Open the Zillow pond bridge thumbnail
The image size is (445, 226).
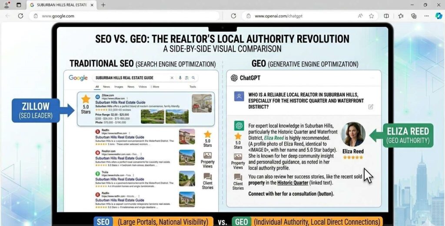point(177,116)
